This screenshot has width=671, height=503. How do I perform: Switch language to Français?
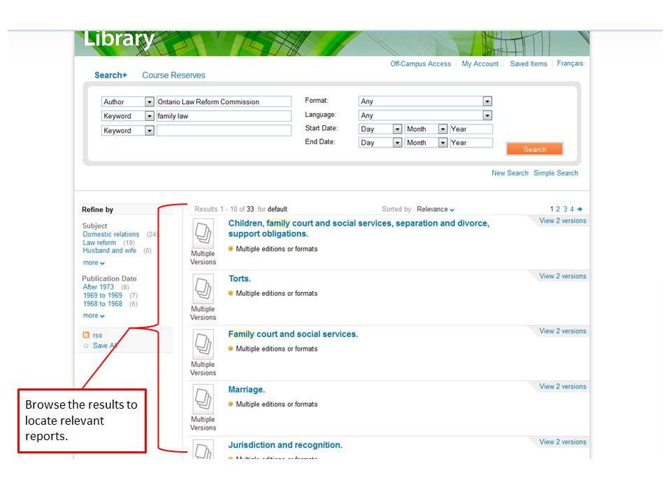pos(570,64)
